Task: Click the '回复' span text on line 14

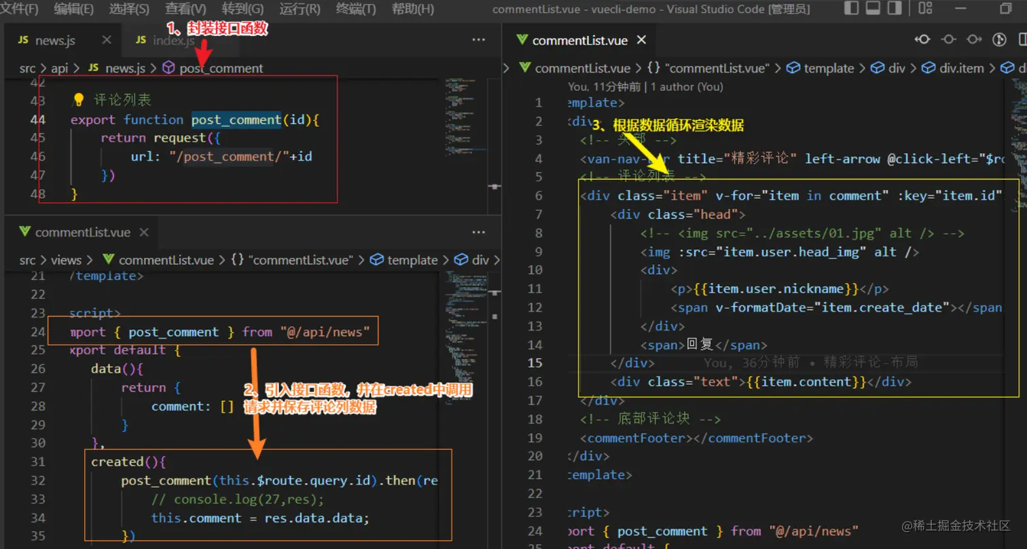Action: click(x=700, y=345)
